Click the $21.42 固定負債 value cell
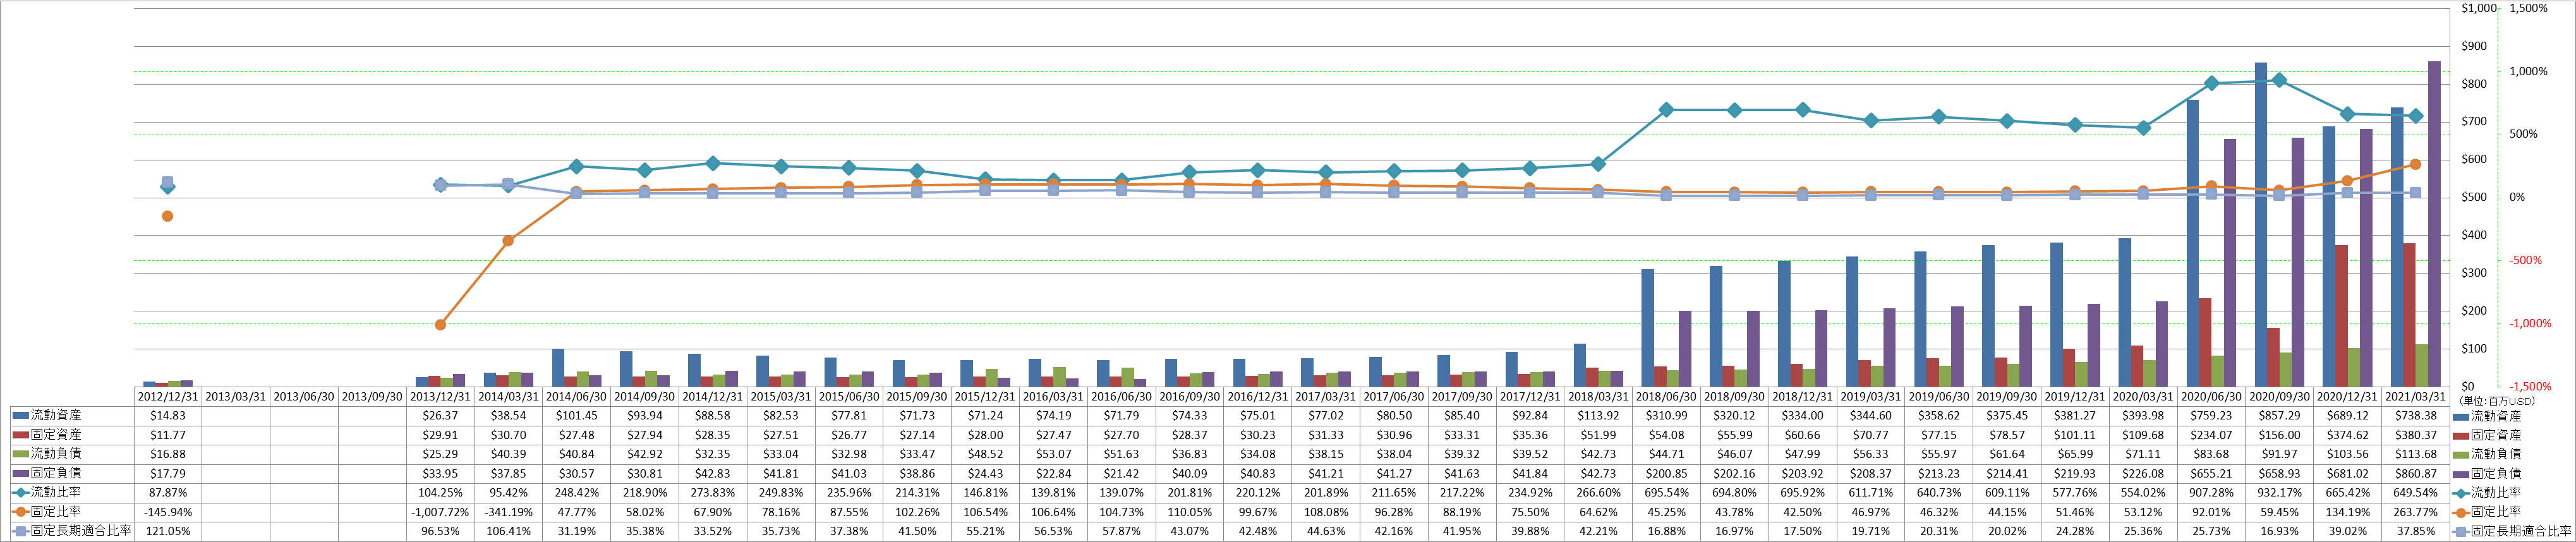Screen dimensions: 2576x542 click(x=1121, y=473)
